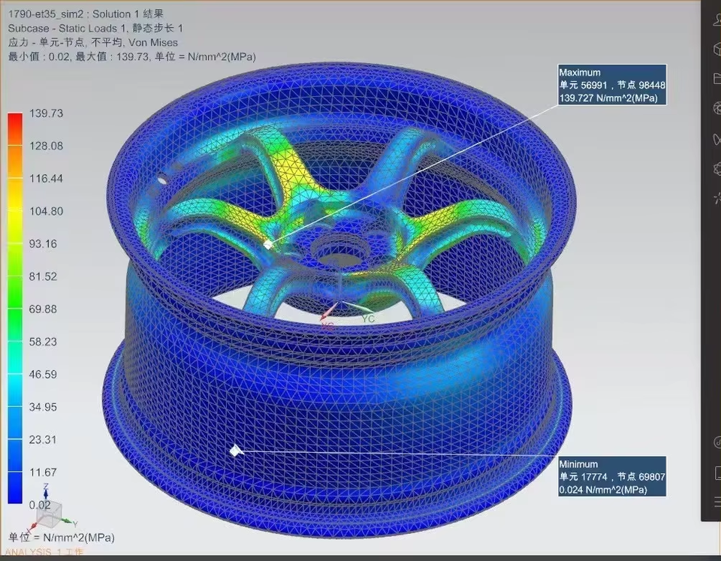
Task: Open the folder icon in right sidebar
Action: click(x=716, y=79)
